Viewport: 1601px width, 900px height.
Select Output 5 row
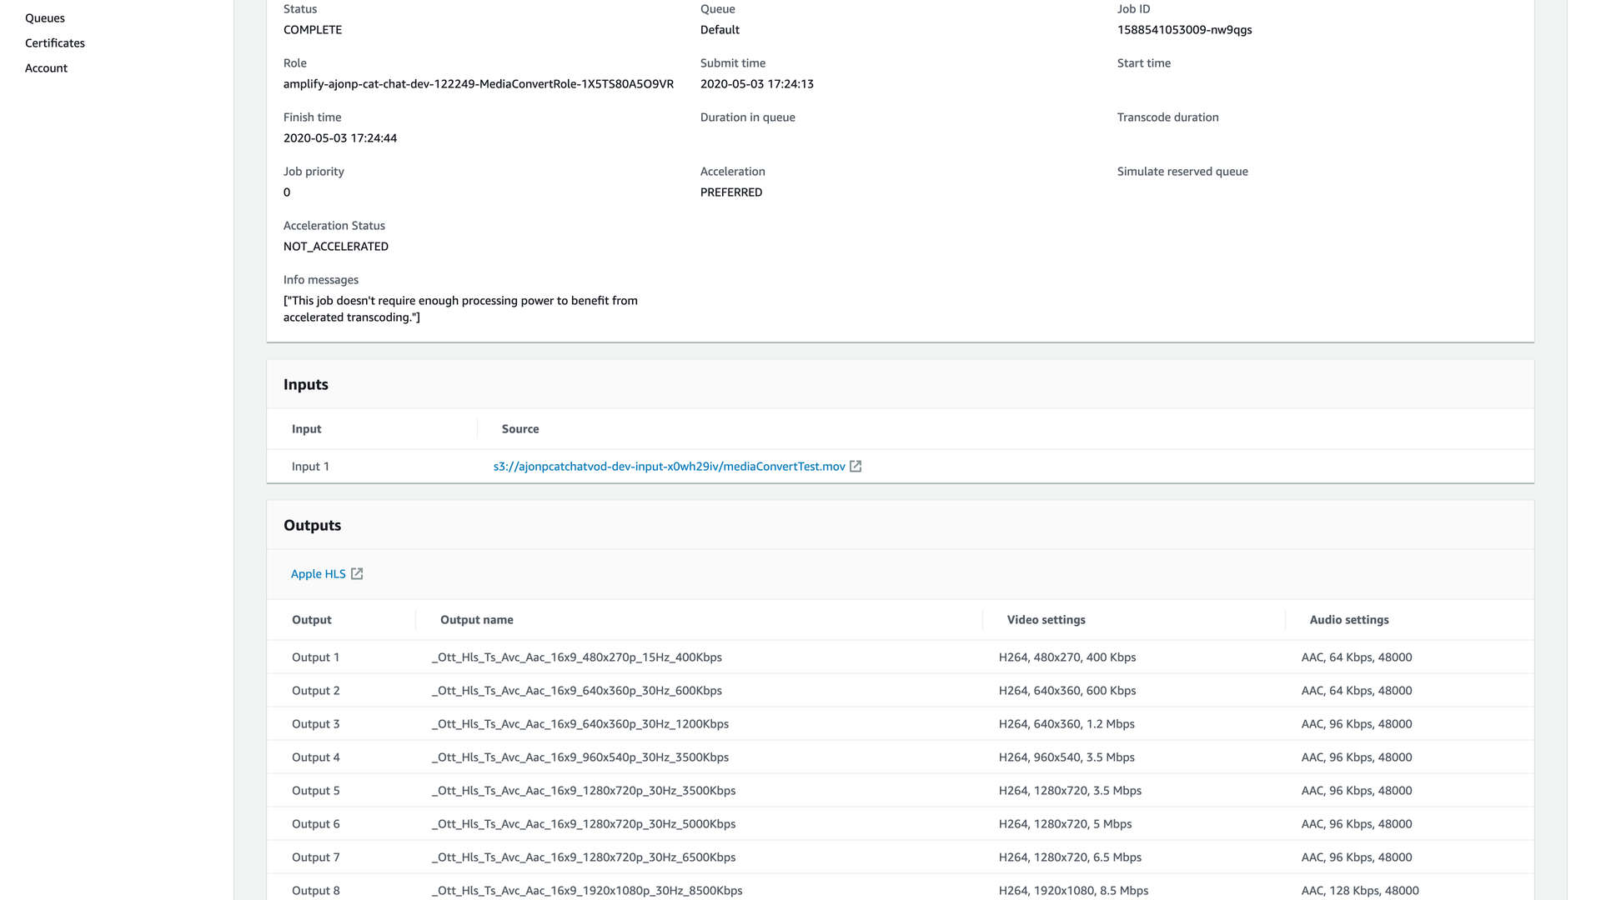coord(315,791)
